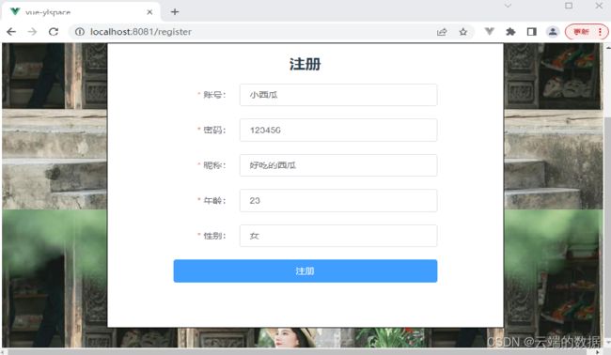The image size is (611, 355).
Task: Open a new browser tab
Action: pos(175,12)
